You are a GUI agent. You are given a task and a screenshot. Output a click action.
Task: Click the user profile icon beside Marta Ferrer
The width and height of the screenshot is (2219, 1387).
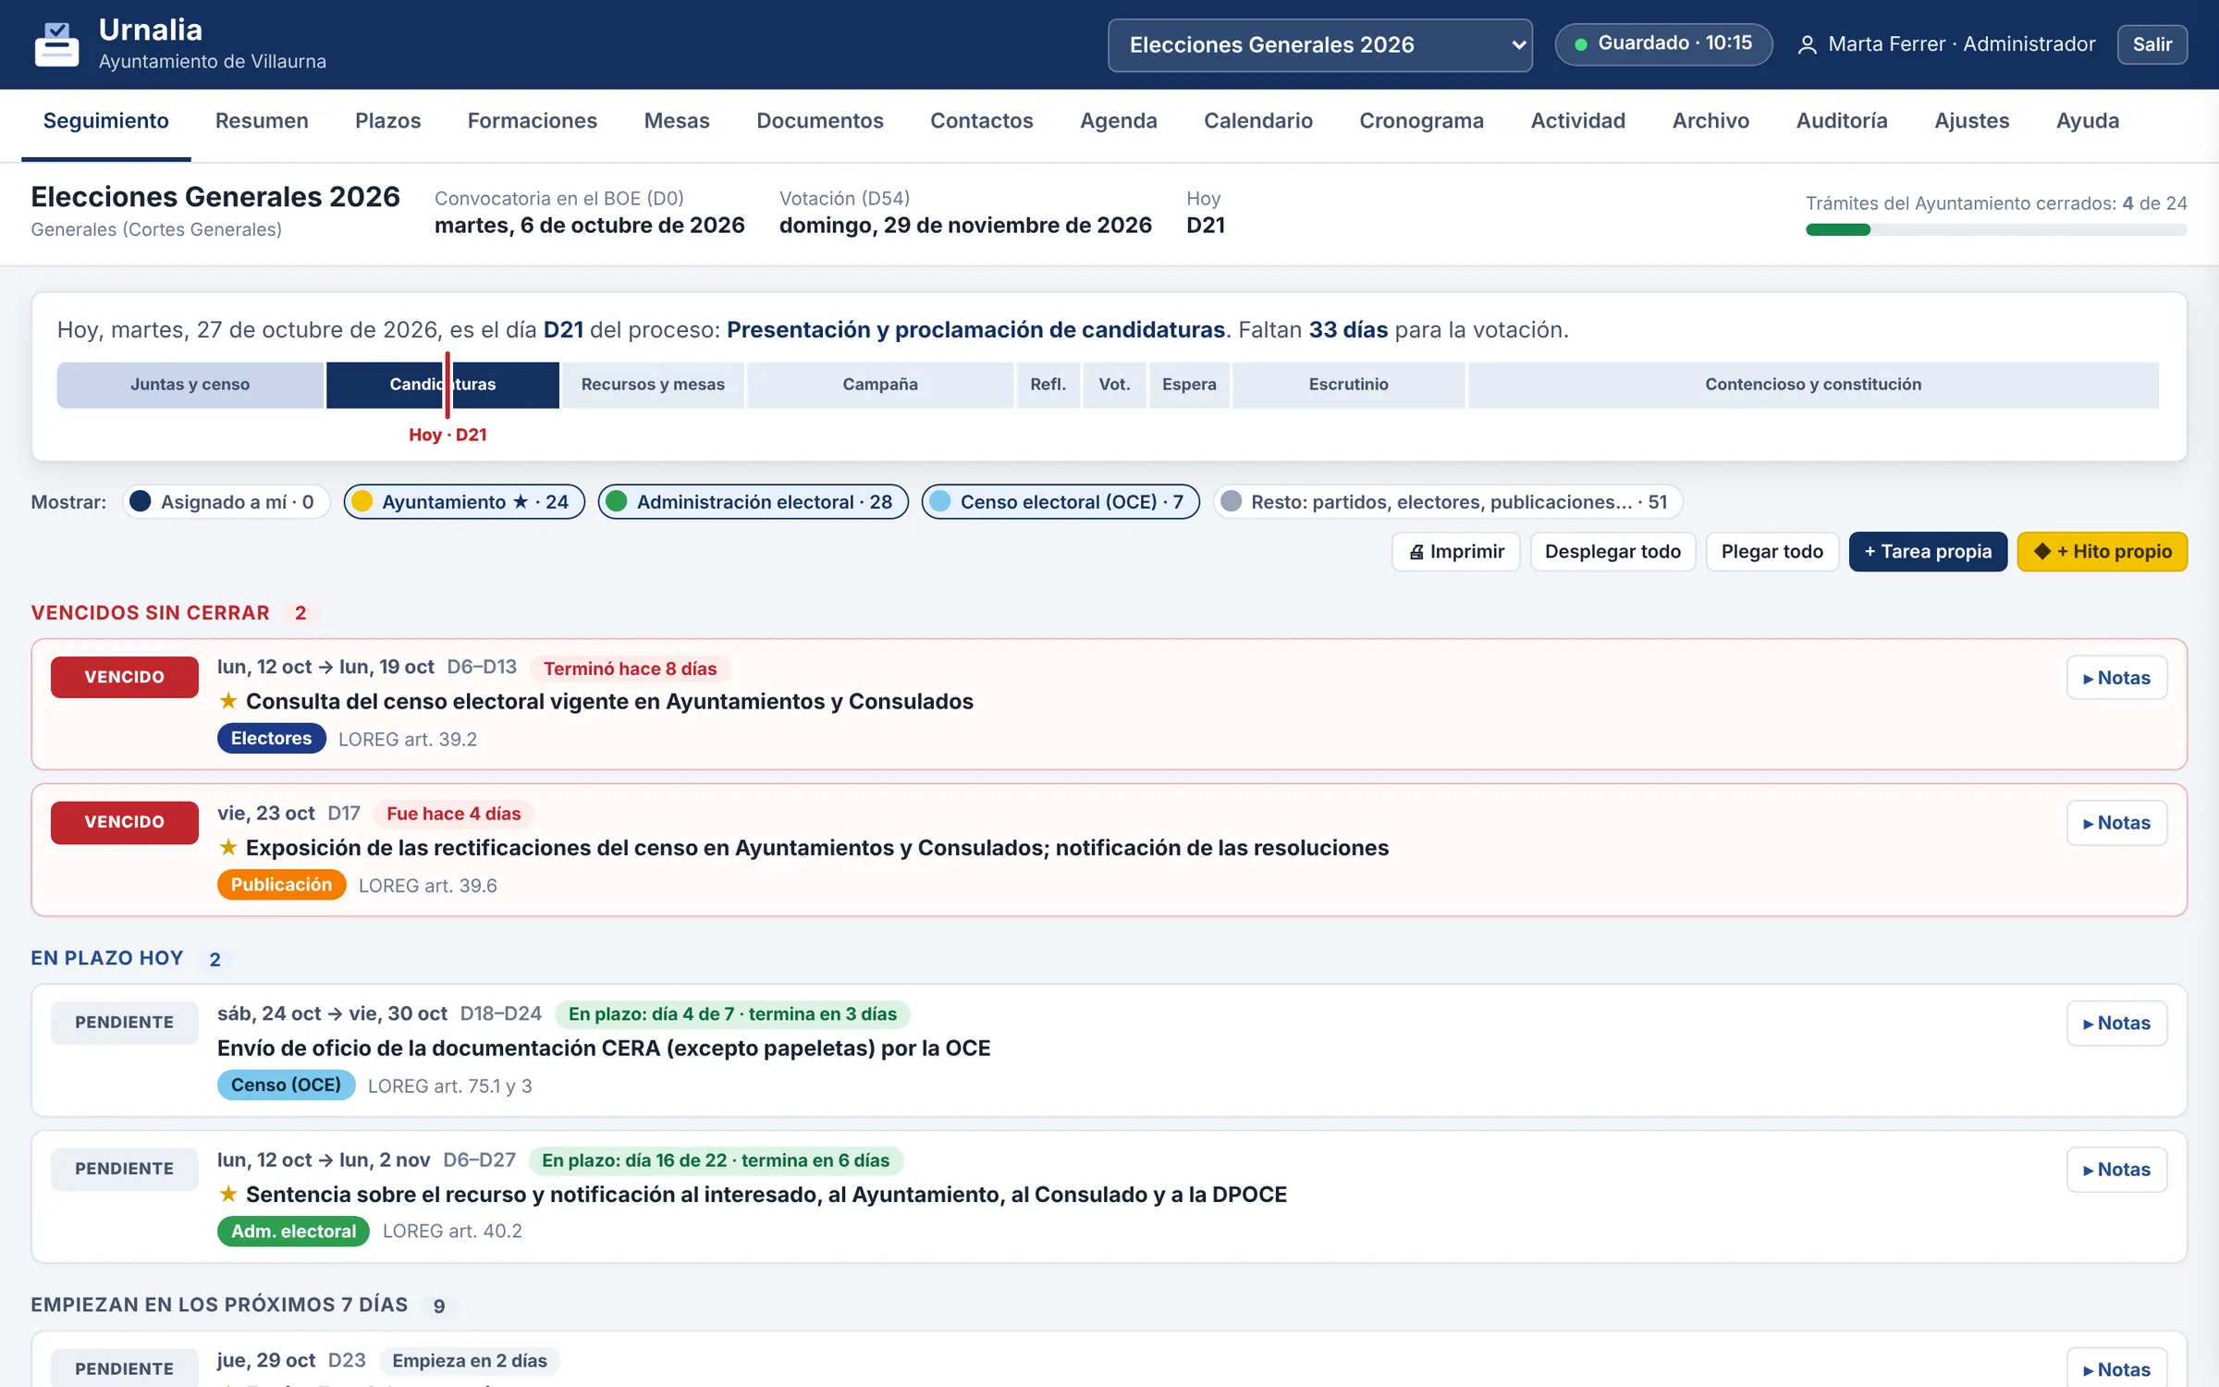1807,45
